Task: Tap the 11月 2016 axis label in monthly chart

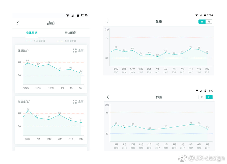Action: (x=141, y=146)
